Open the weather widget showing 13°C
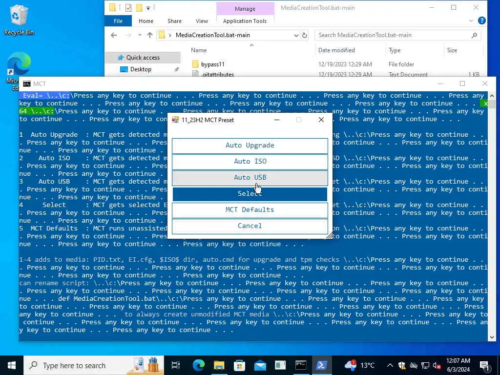This screenshot has height=375, width=500. point(360,365)
